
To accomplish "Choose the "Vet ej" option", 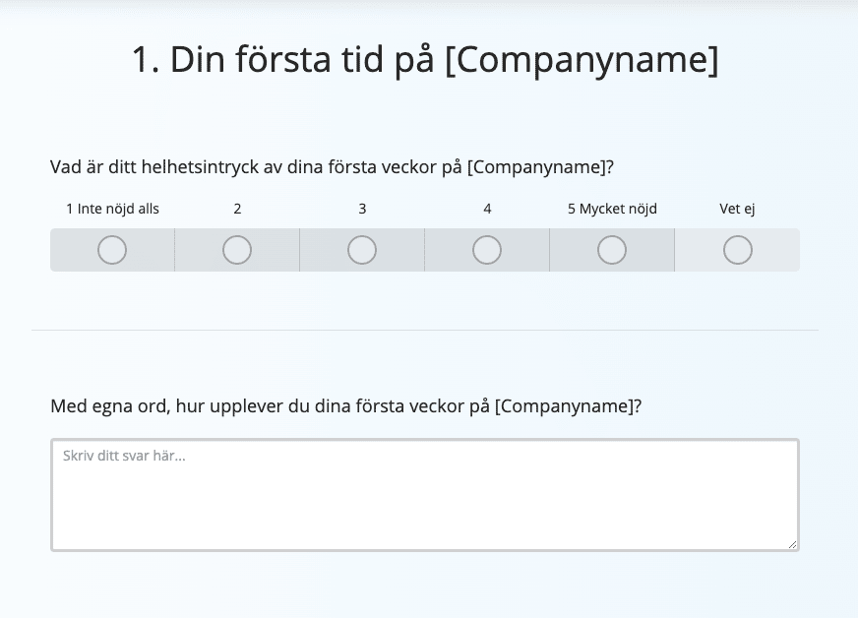I will coord(737,251).
